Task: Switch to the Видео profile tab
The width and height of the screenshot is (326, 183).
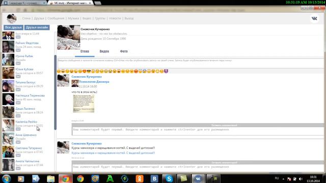Action: point(104,51)
